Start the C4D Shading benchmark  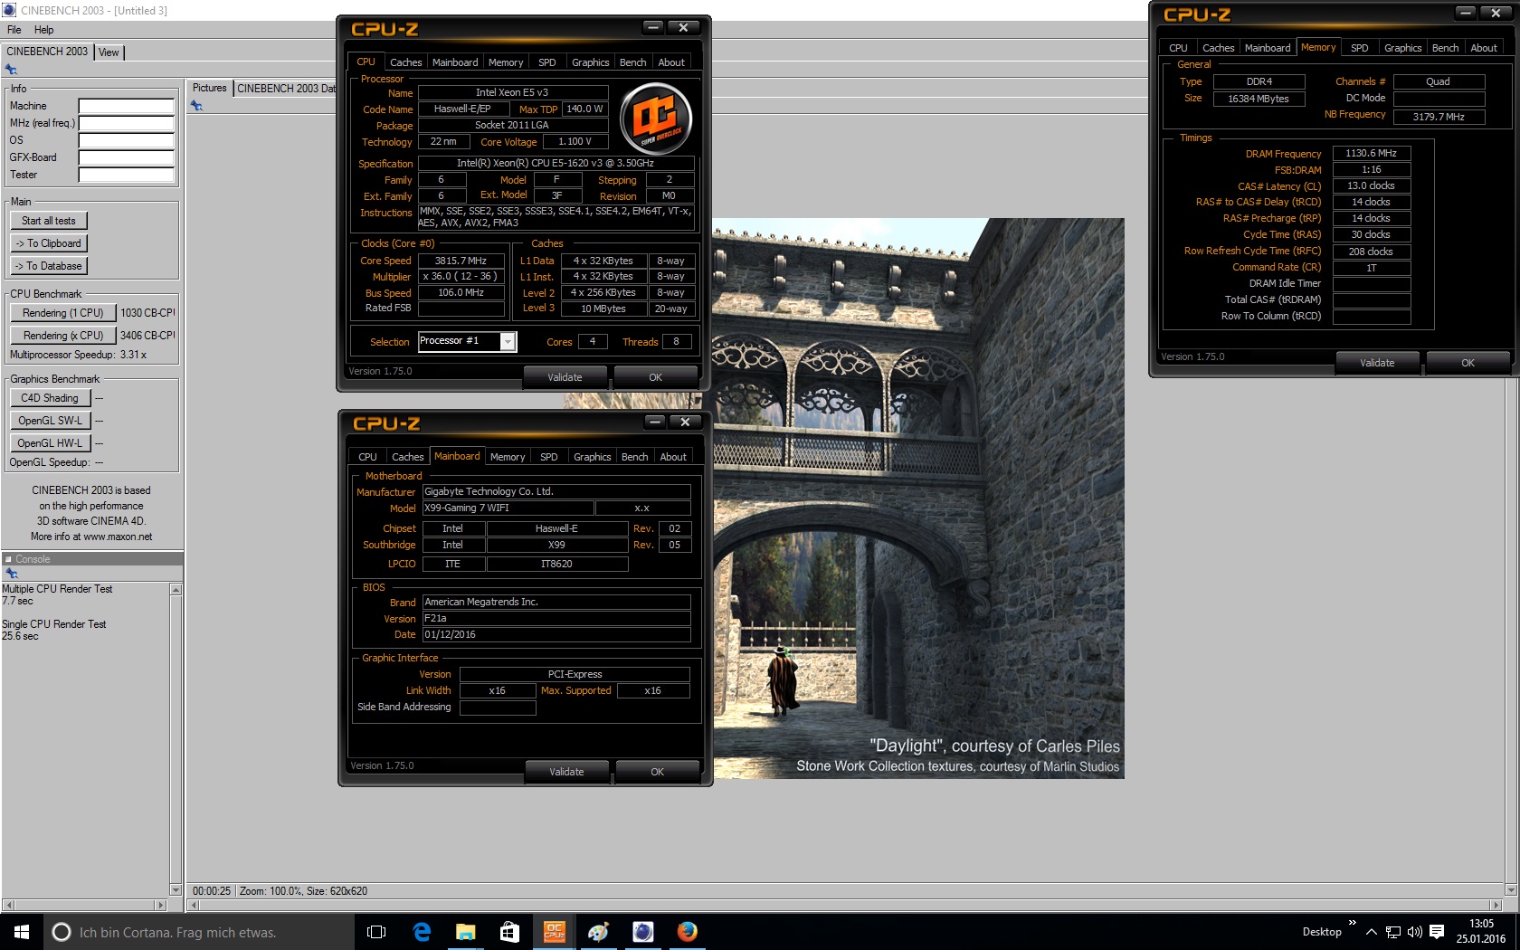tap(50, 398)
